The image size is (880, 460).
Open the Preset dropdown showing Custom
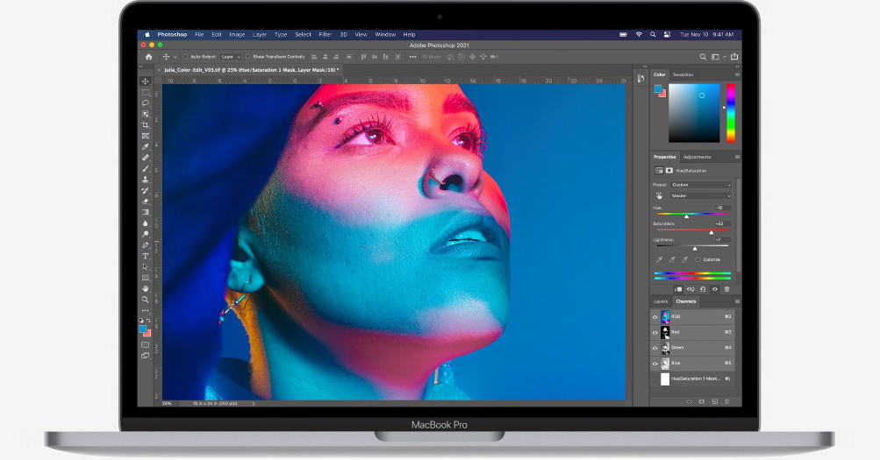coord(701,184)
